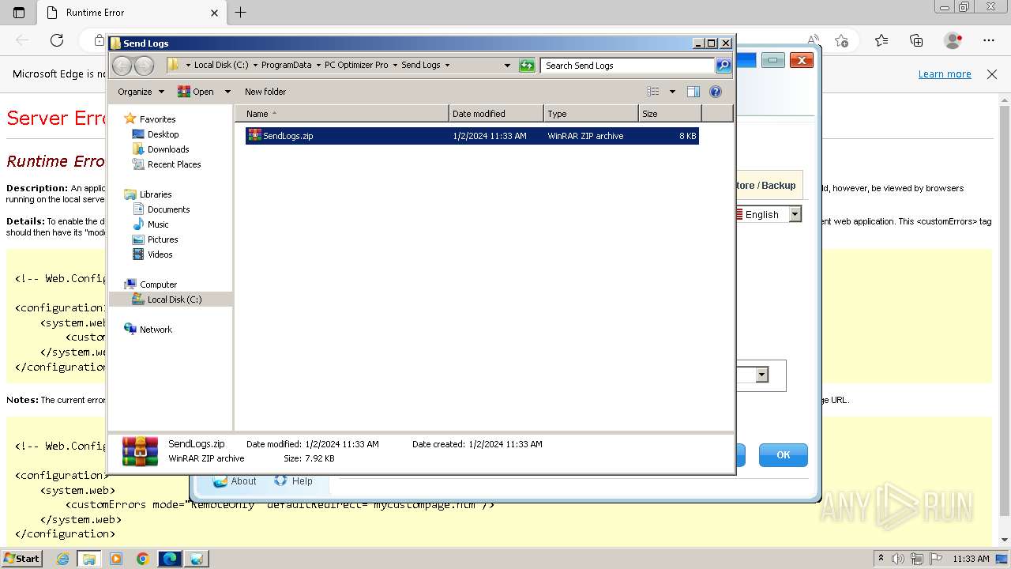Expand the Local Disk (C:) breadcrumb arrow

click(254, 66)
